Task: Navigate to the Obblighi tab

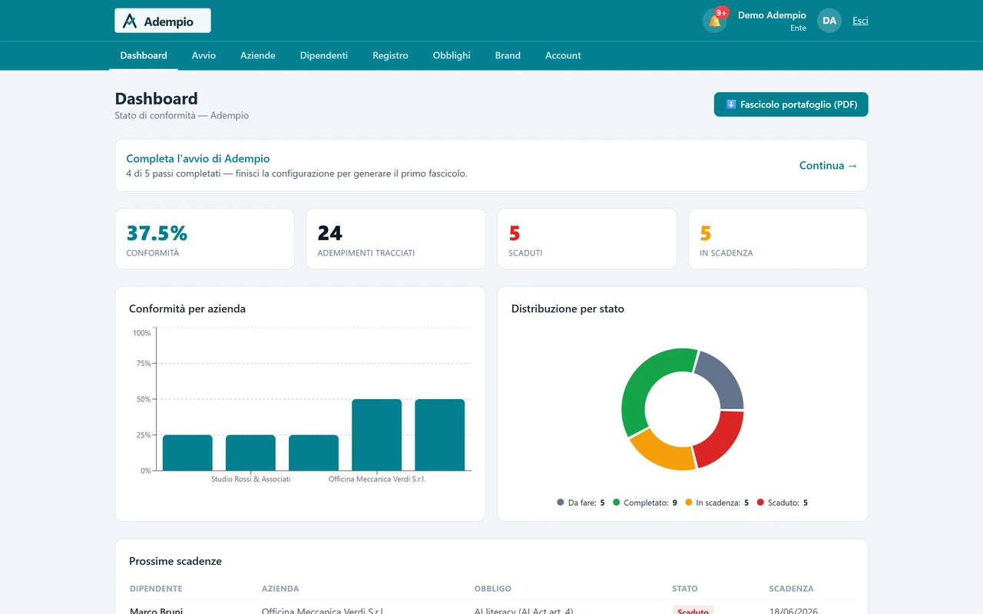Action: click(452, 55)
